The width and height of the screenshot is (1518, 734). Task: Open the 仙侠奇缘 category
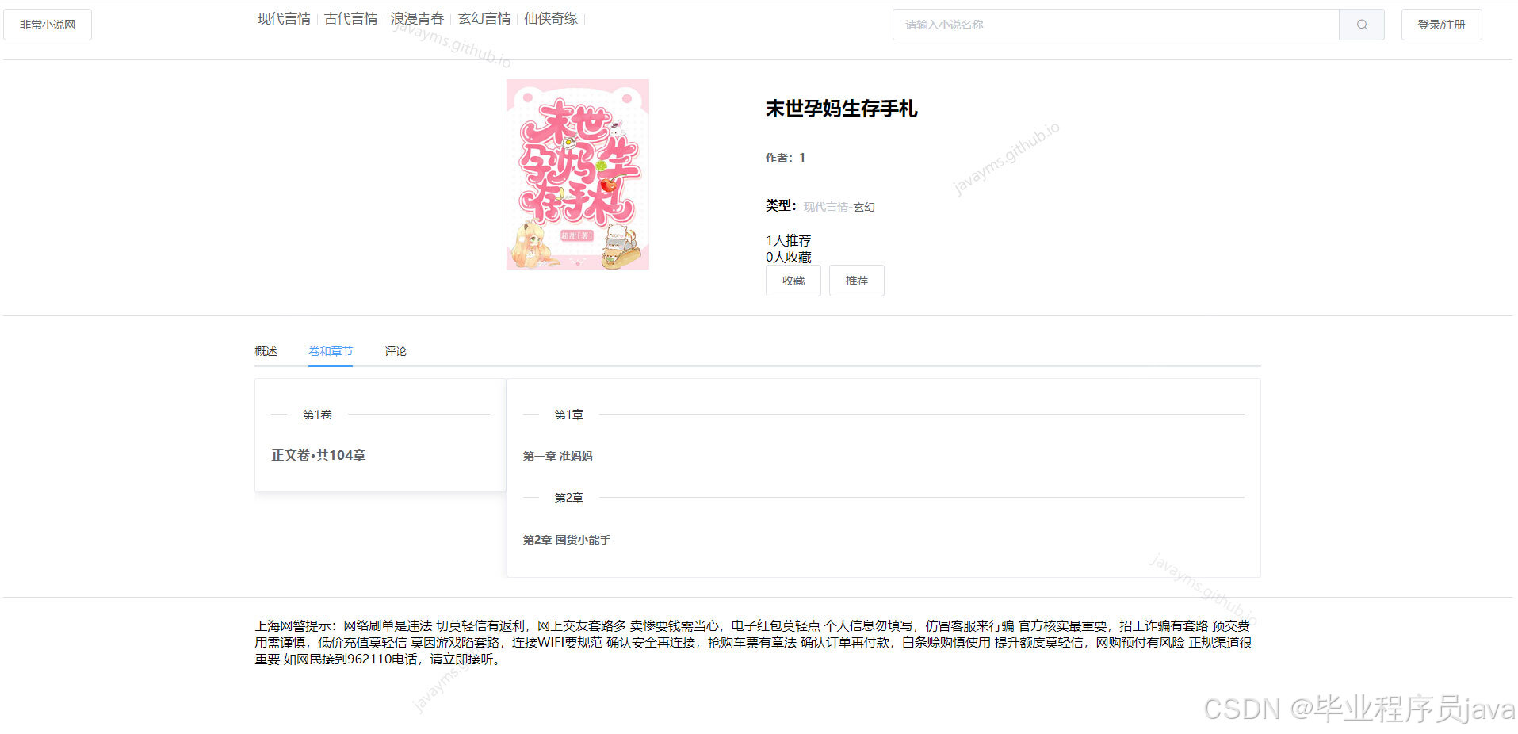(551, 18)
